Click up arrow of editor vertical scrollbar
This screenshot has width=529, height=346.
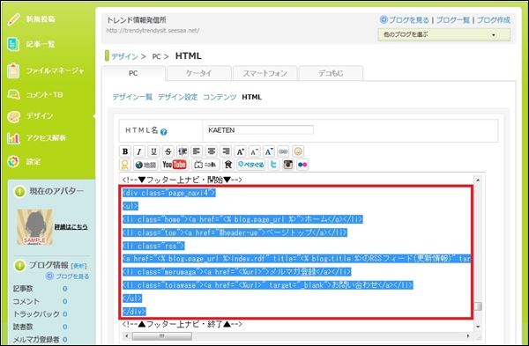[478, 180]
